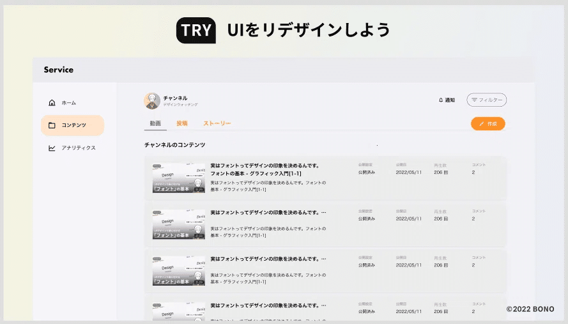Click 2022/05/11 date in second row
Image resolution: width=568 pixels, height=324 pixels.
409,219
